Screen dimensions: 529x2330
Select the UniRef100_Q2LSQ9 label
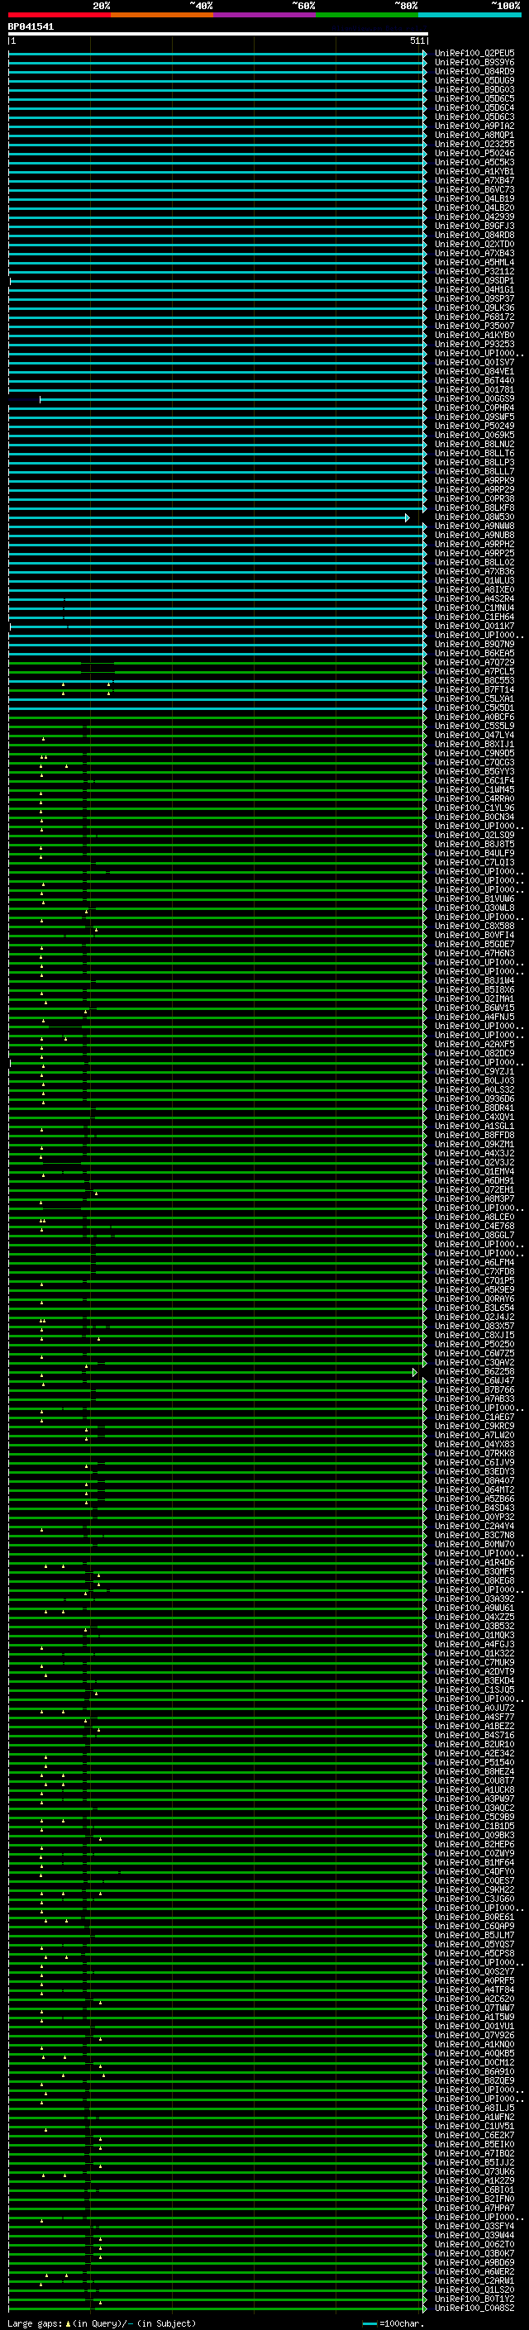(474, 836)
